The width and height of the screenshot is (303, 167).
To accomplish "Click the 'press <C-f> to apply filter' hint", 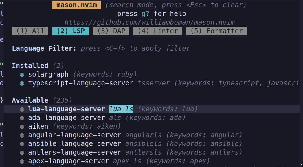I will (x=135, y=48).
